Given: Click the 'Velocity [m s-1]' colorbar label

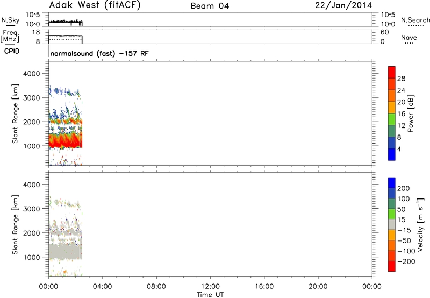Looking at the screenshot, I should point(420,224).
